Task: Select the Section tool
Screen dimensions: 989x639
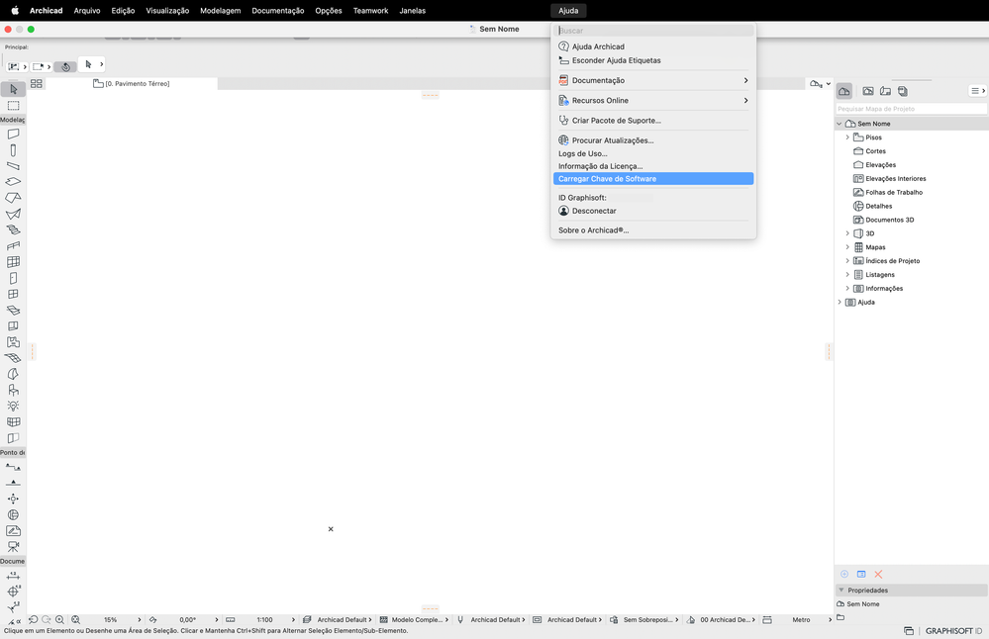Action: pyautogui.click(x=13, y=467)
